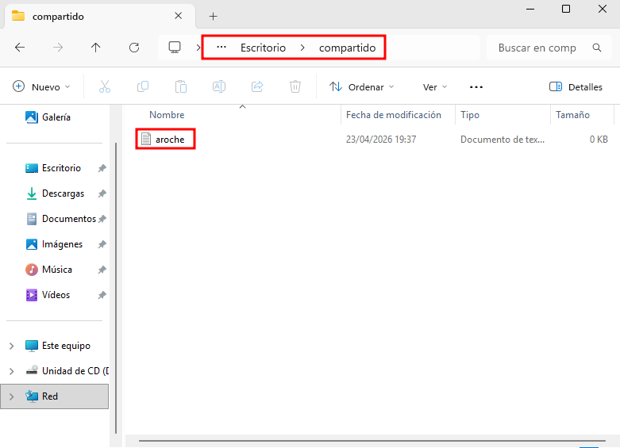Select Escritorio in the address breadcrumb
This screenshot has height=448, width=620.
pyautogui.click(x=263, y=48)
